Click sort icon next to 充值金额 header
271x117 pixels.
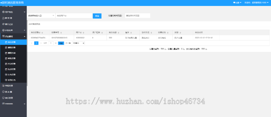click(x=118, y=33)
